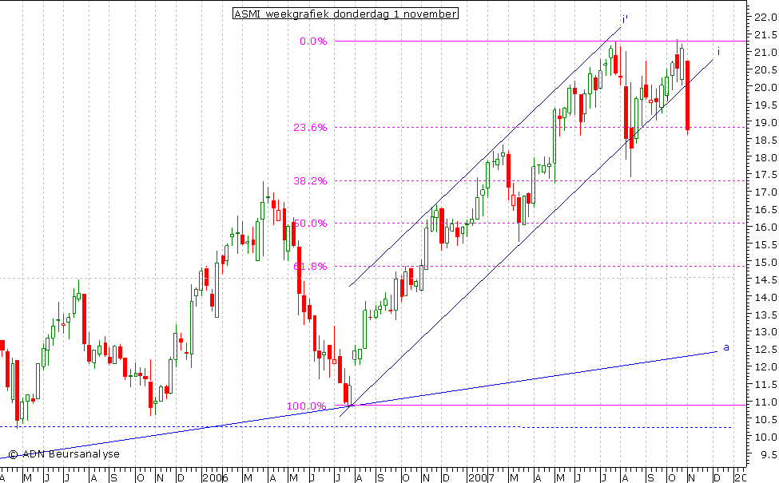Click the 14.0 price axis label
779x483 pixels.
click(x=765, y=297)
